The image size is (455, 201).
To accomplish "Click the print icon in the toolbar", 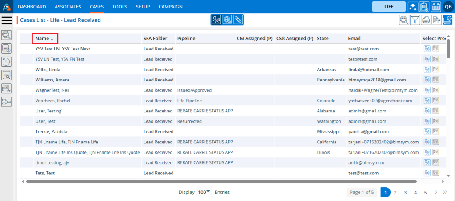I will click(x=426, y=20).
